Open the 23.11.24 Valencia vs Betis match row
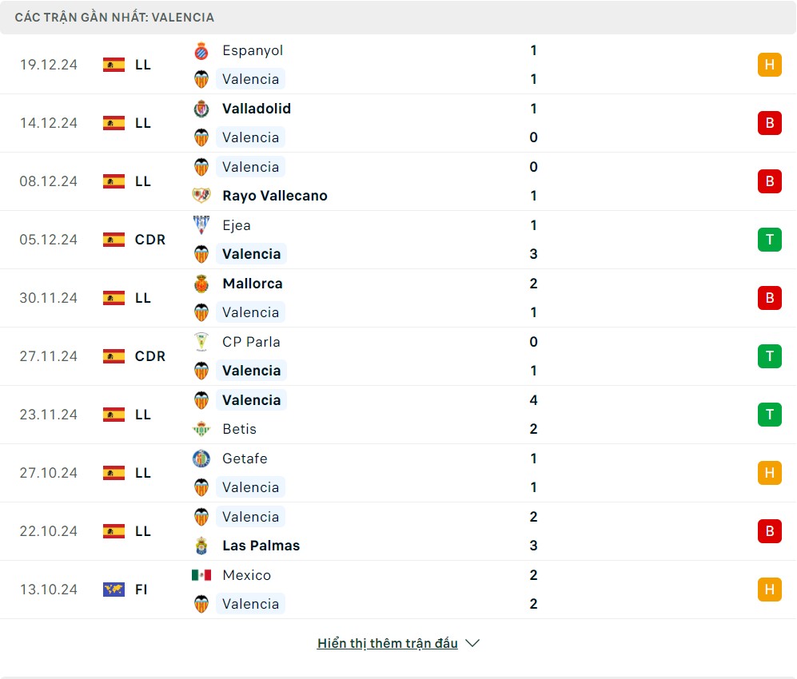The height and width of the screenshot is (679, 797). (x=398, y=415)
